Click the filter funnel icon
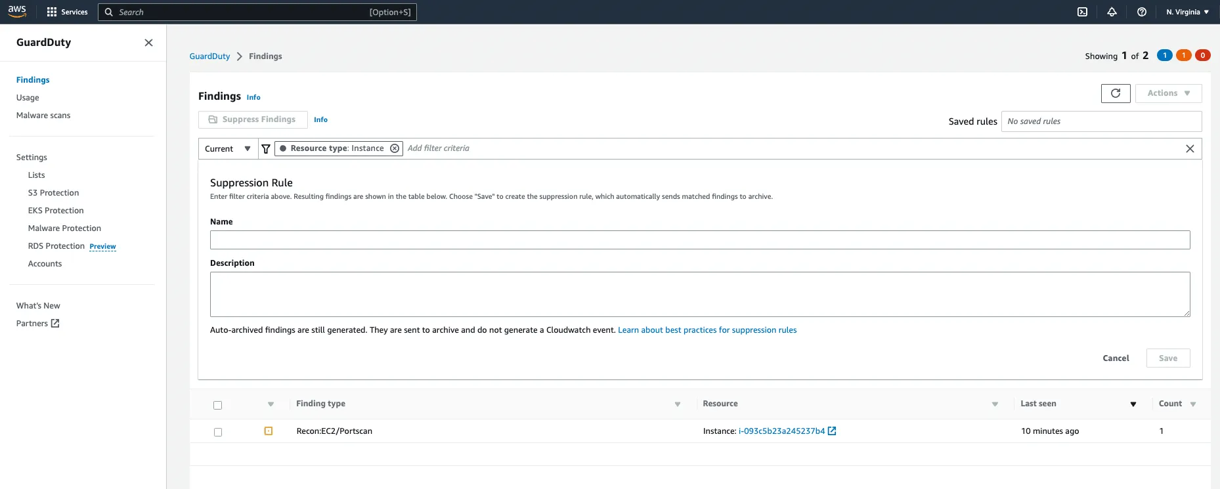Viewport: 1220px width, 489px height. tap(265, 149)
